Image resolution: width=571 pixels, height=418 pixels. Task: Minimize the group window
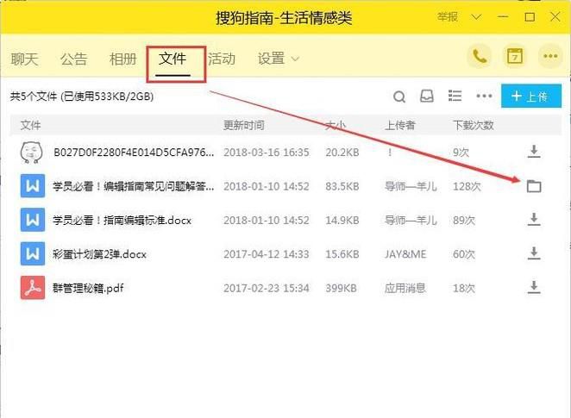point(503,16)
